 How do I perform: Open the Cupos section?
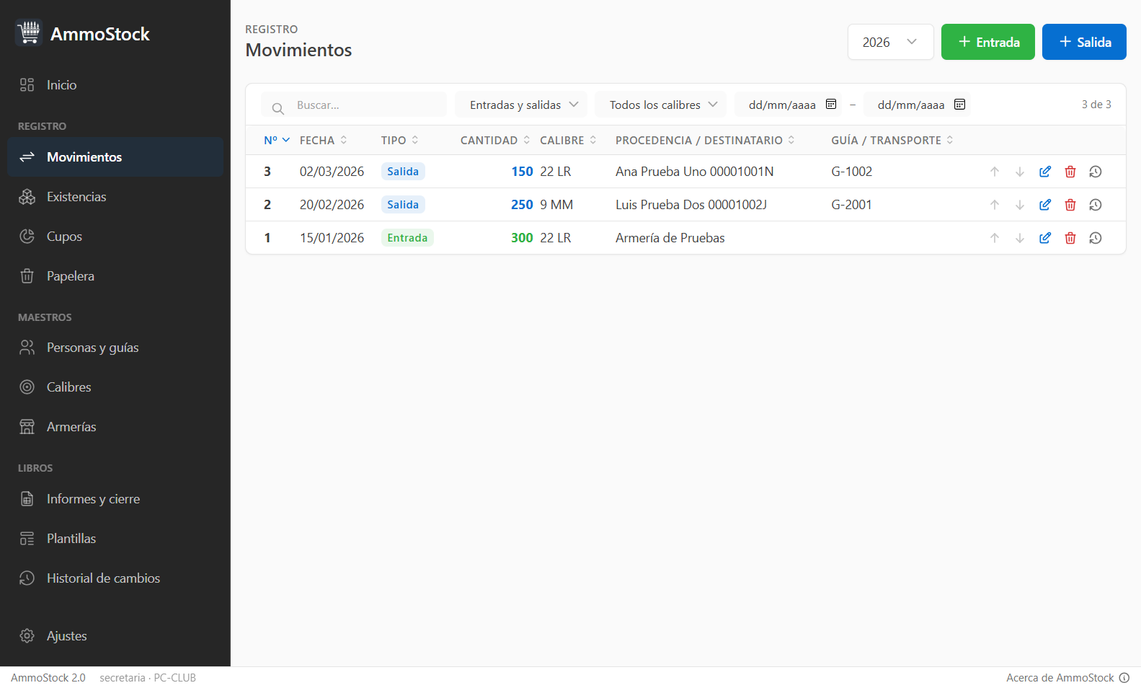coord(115,237)
